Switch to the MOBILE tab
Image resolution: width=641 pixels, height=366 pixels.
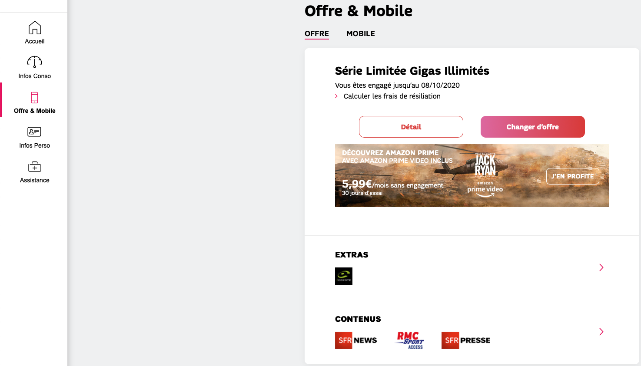pyautogui.click(x=361, y=33)
